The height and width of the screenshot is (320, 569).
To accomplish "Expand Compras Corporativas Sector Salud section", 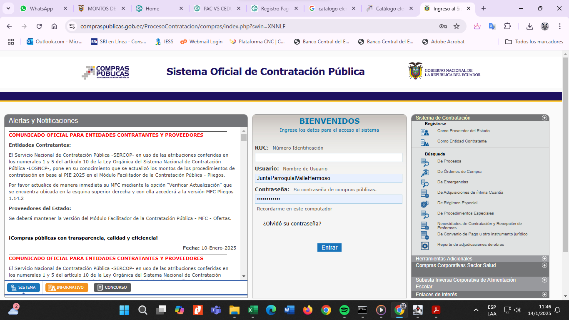I will tap(544, 265).
